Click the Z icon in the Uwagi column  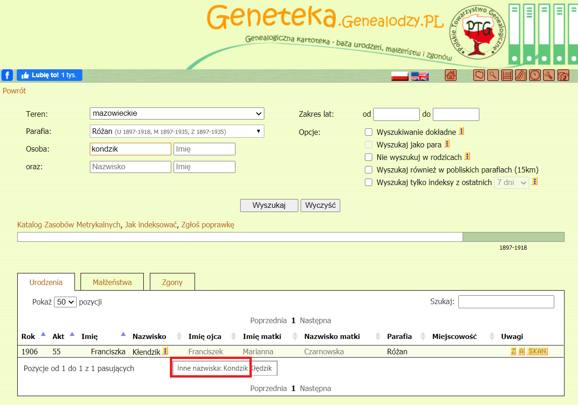514,352
